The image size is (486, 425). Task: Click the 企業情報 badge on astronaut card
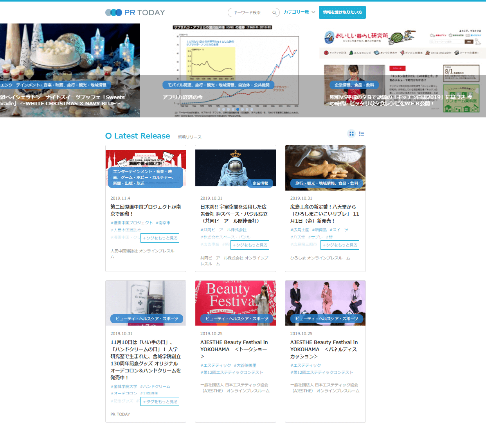pos(260,183)
